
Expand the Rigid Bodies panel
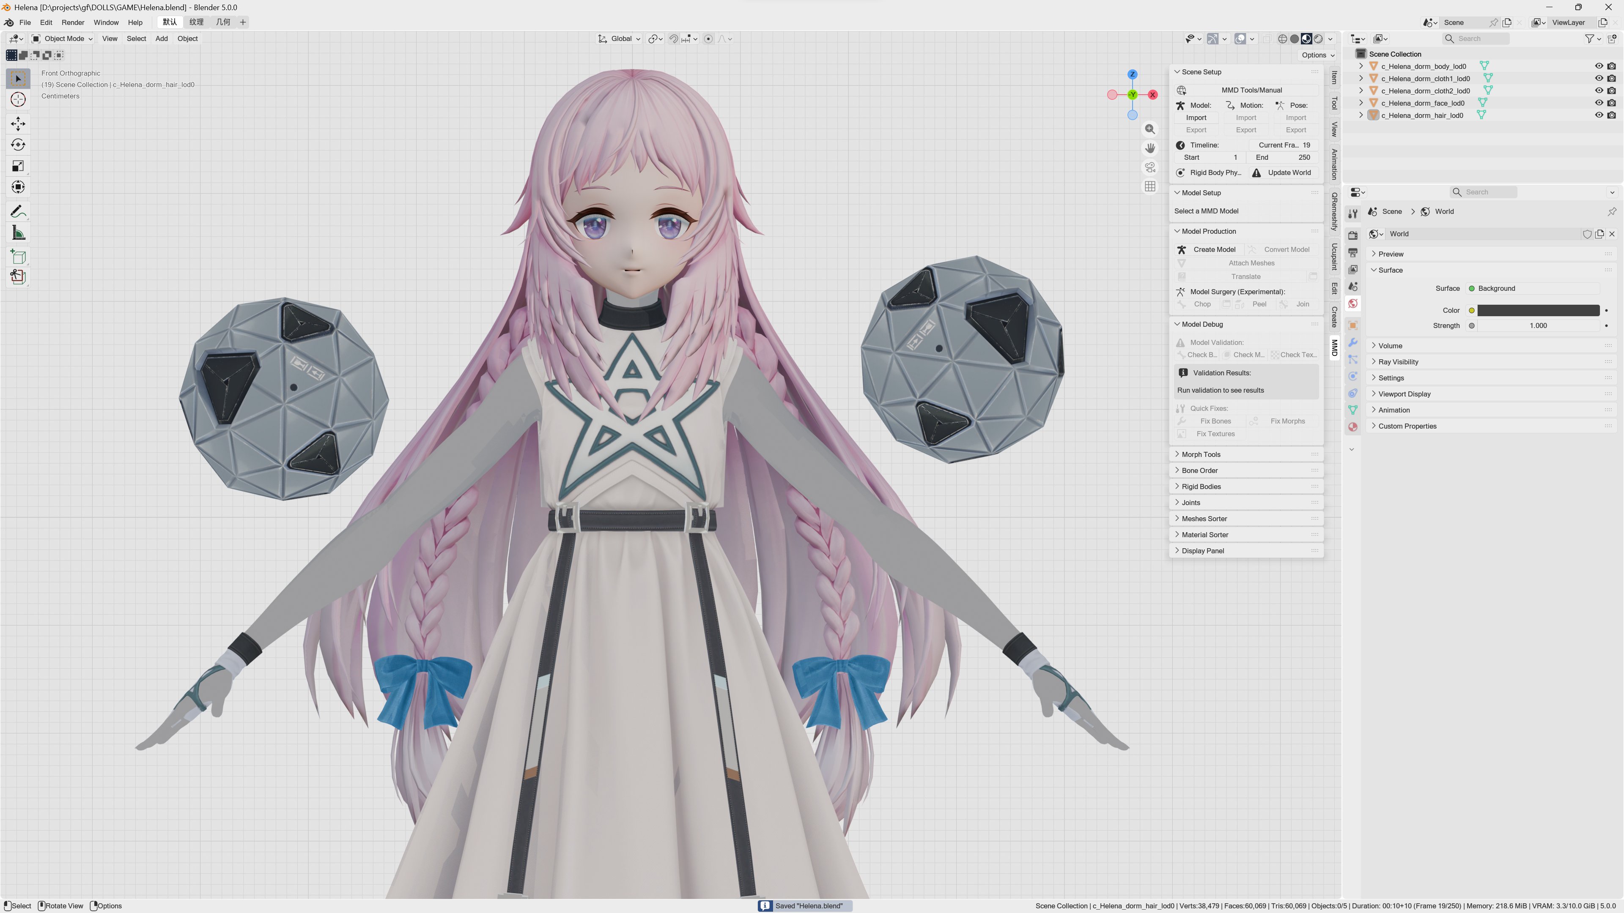[x=1201, y=487]
